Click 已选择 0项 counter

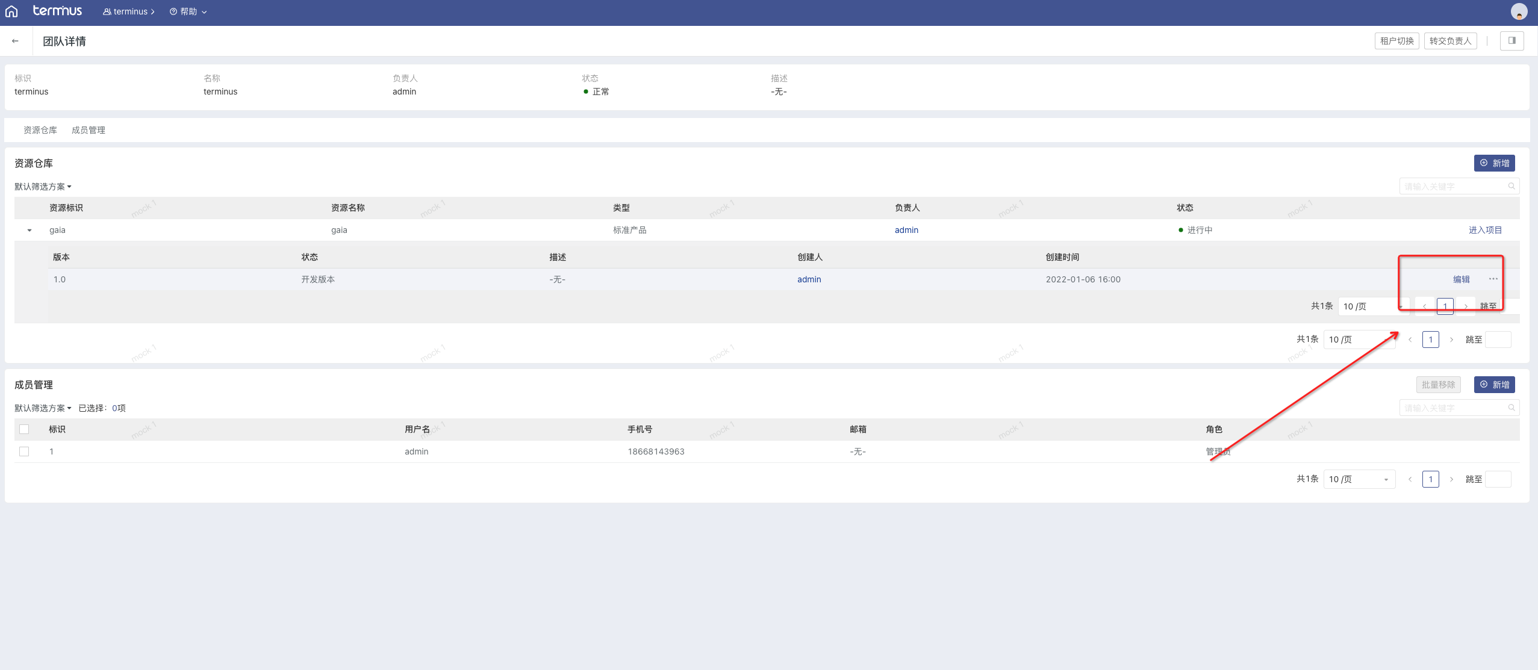point(102,408)
